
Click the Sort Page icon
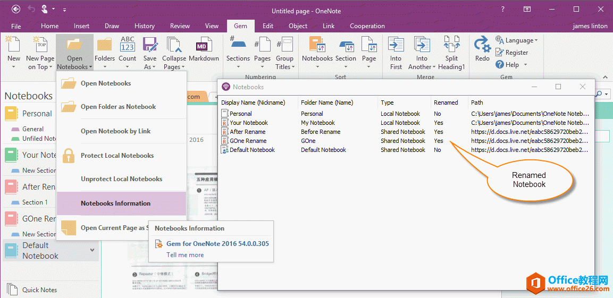tap(368, 44)
